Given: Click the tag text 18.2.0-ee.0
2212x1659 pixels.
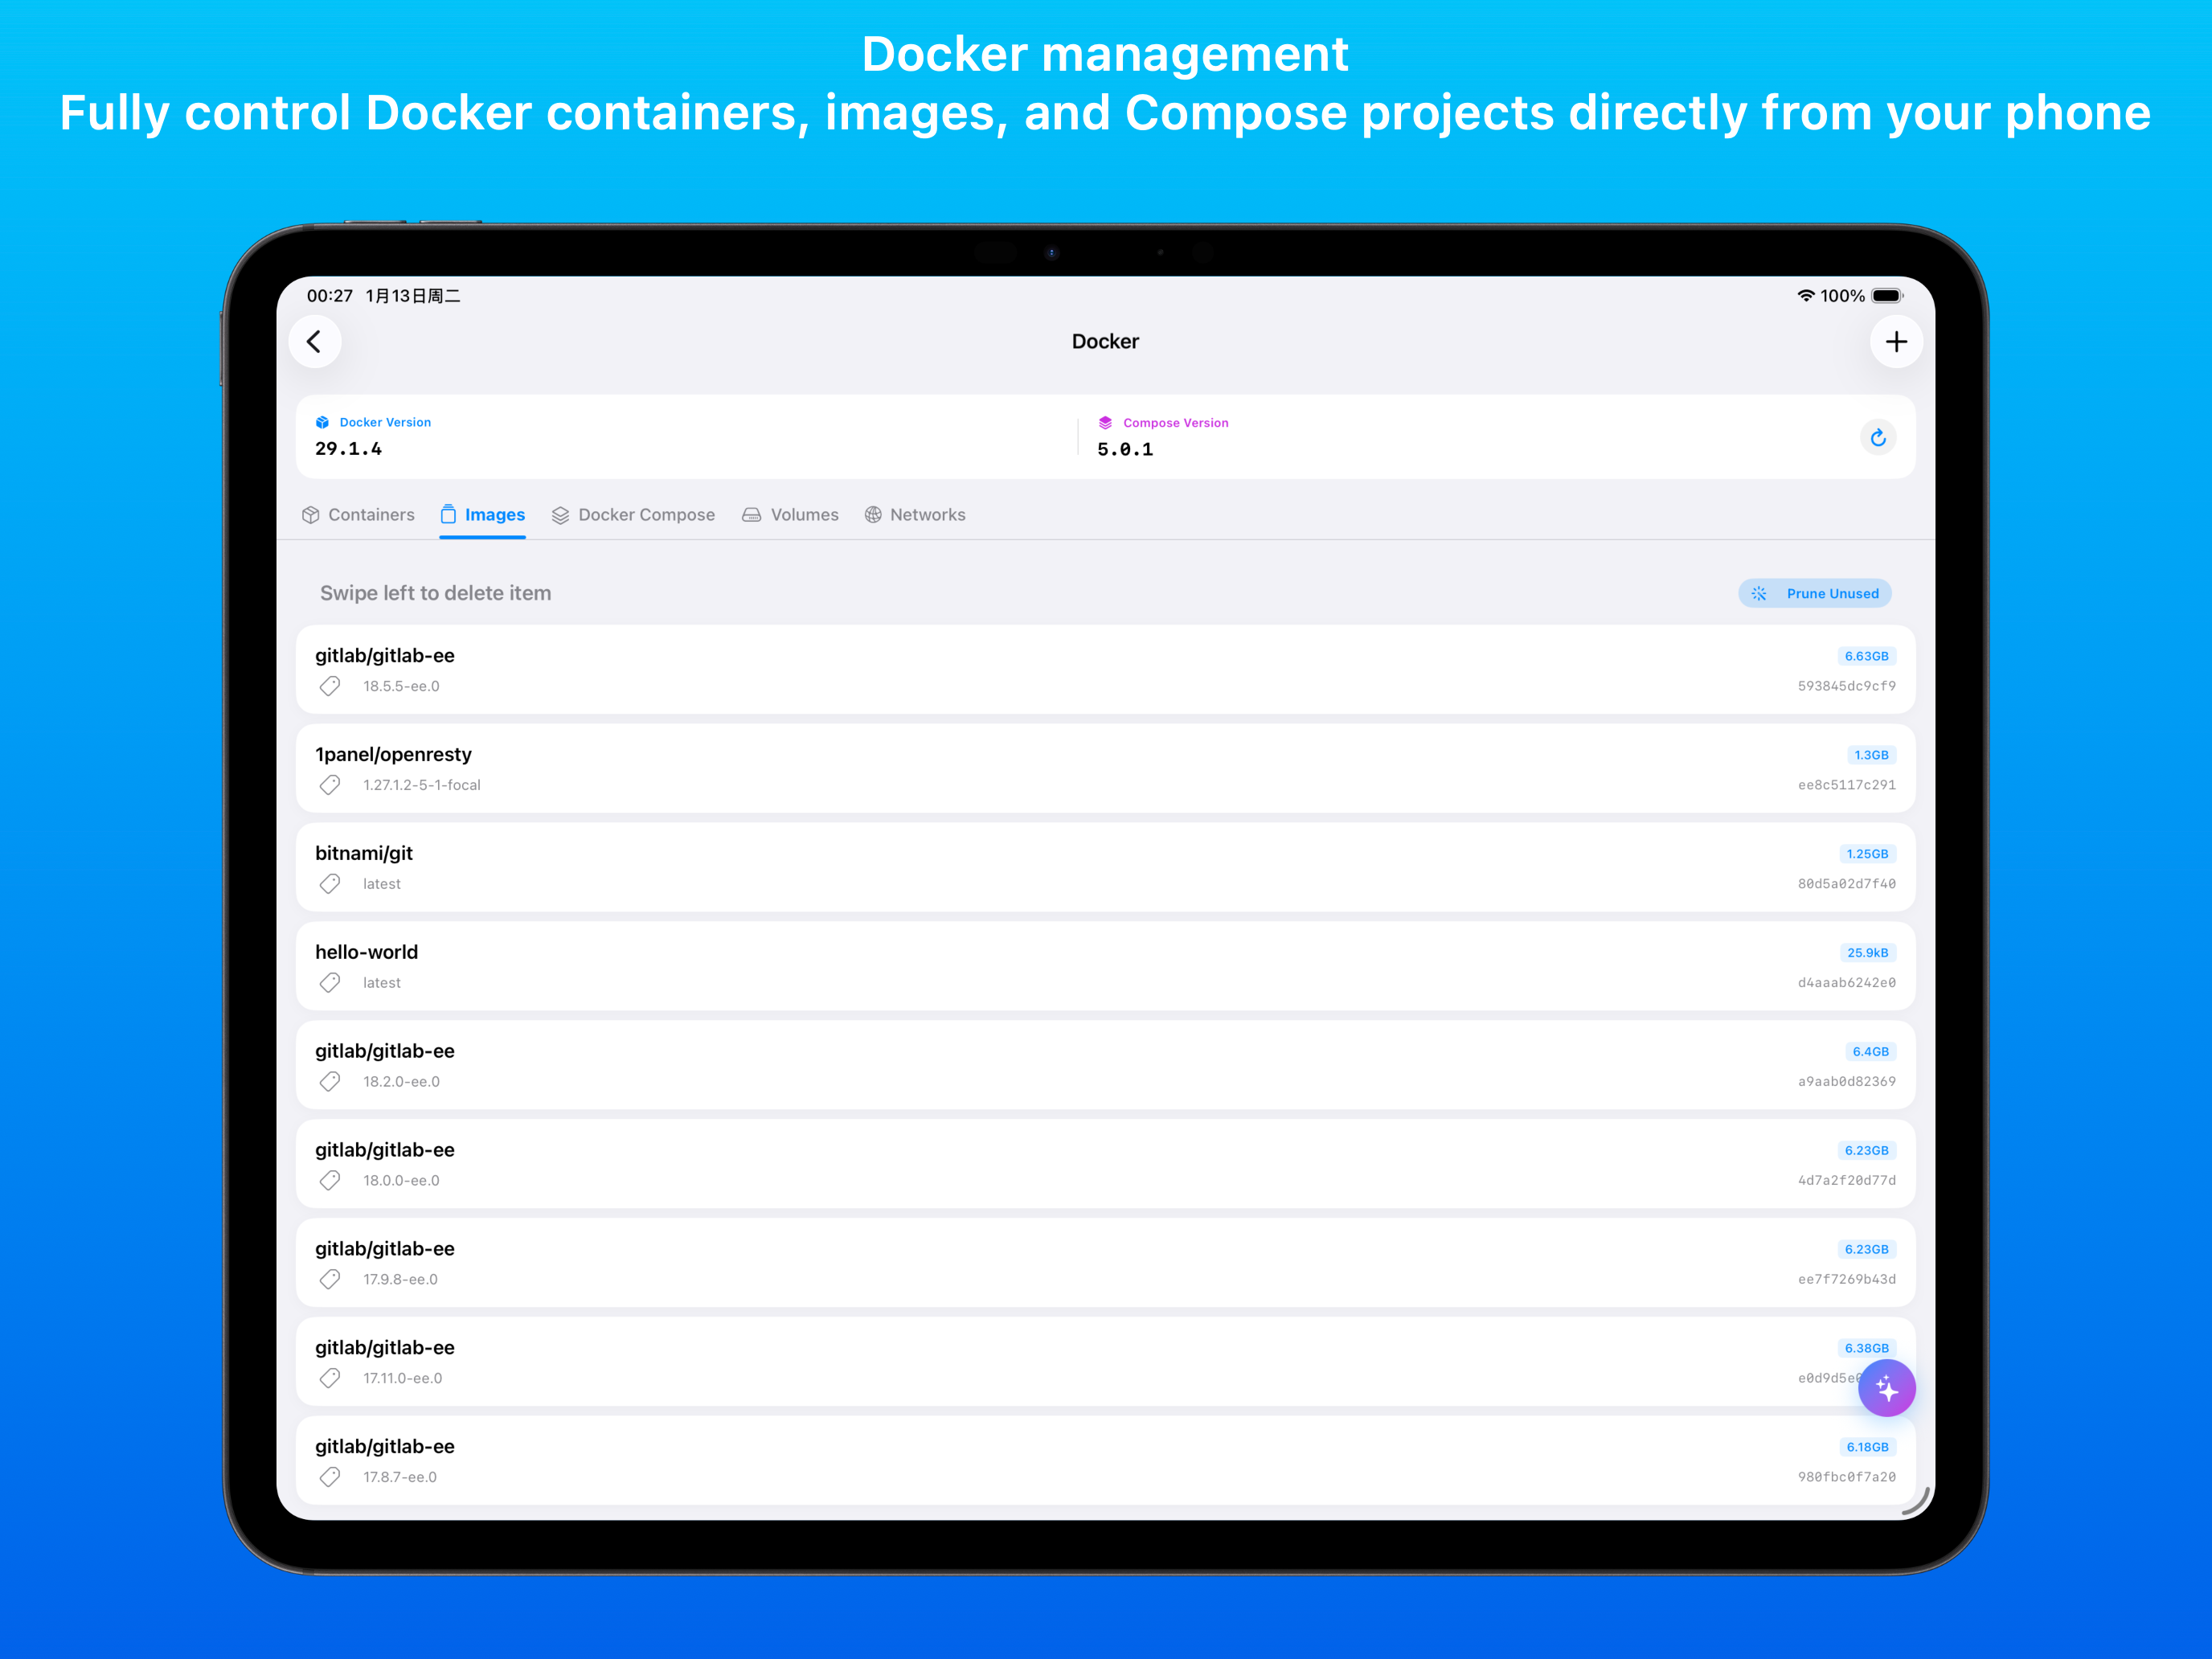Looking at the screenshot, I should [x=401, y=1082].
